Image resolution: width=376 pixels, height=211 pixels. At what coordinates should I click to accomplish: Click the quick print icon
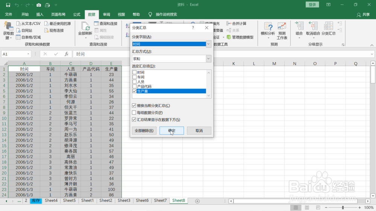coord(47,5)
